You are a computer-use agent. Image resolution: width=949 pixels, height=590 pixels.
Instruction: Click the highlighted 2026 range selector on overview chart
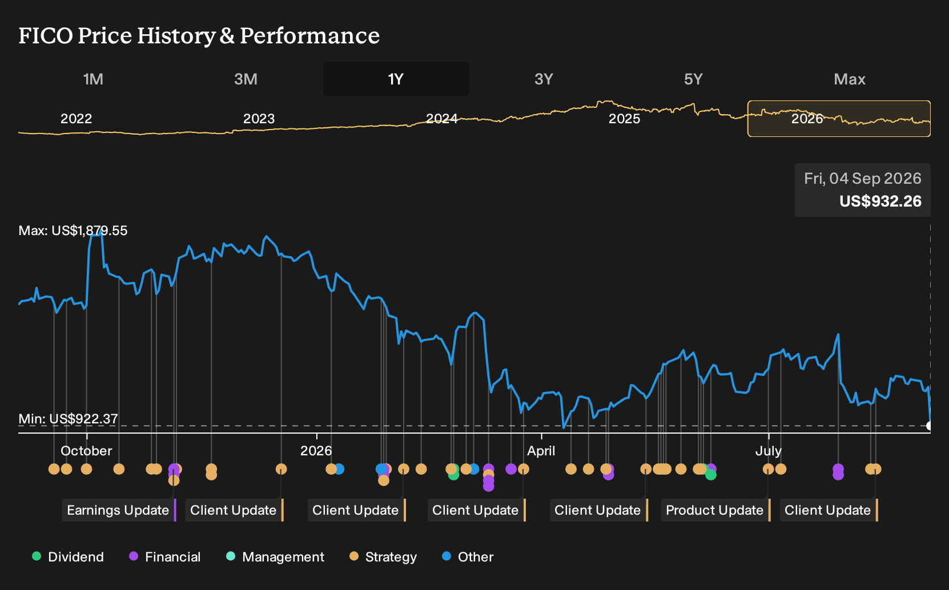tap(839, 119)
